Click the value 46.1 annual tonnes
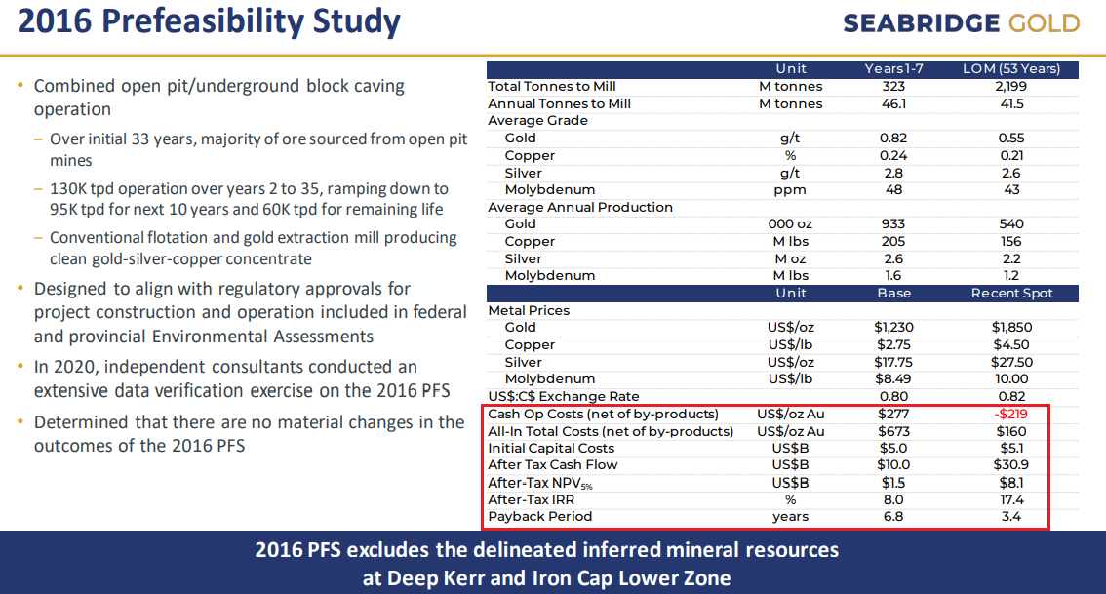 [x=893, y=103]
